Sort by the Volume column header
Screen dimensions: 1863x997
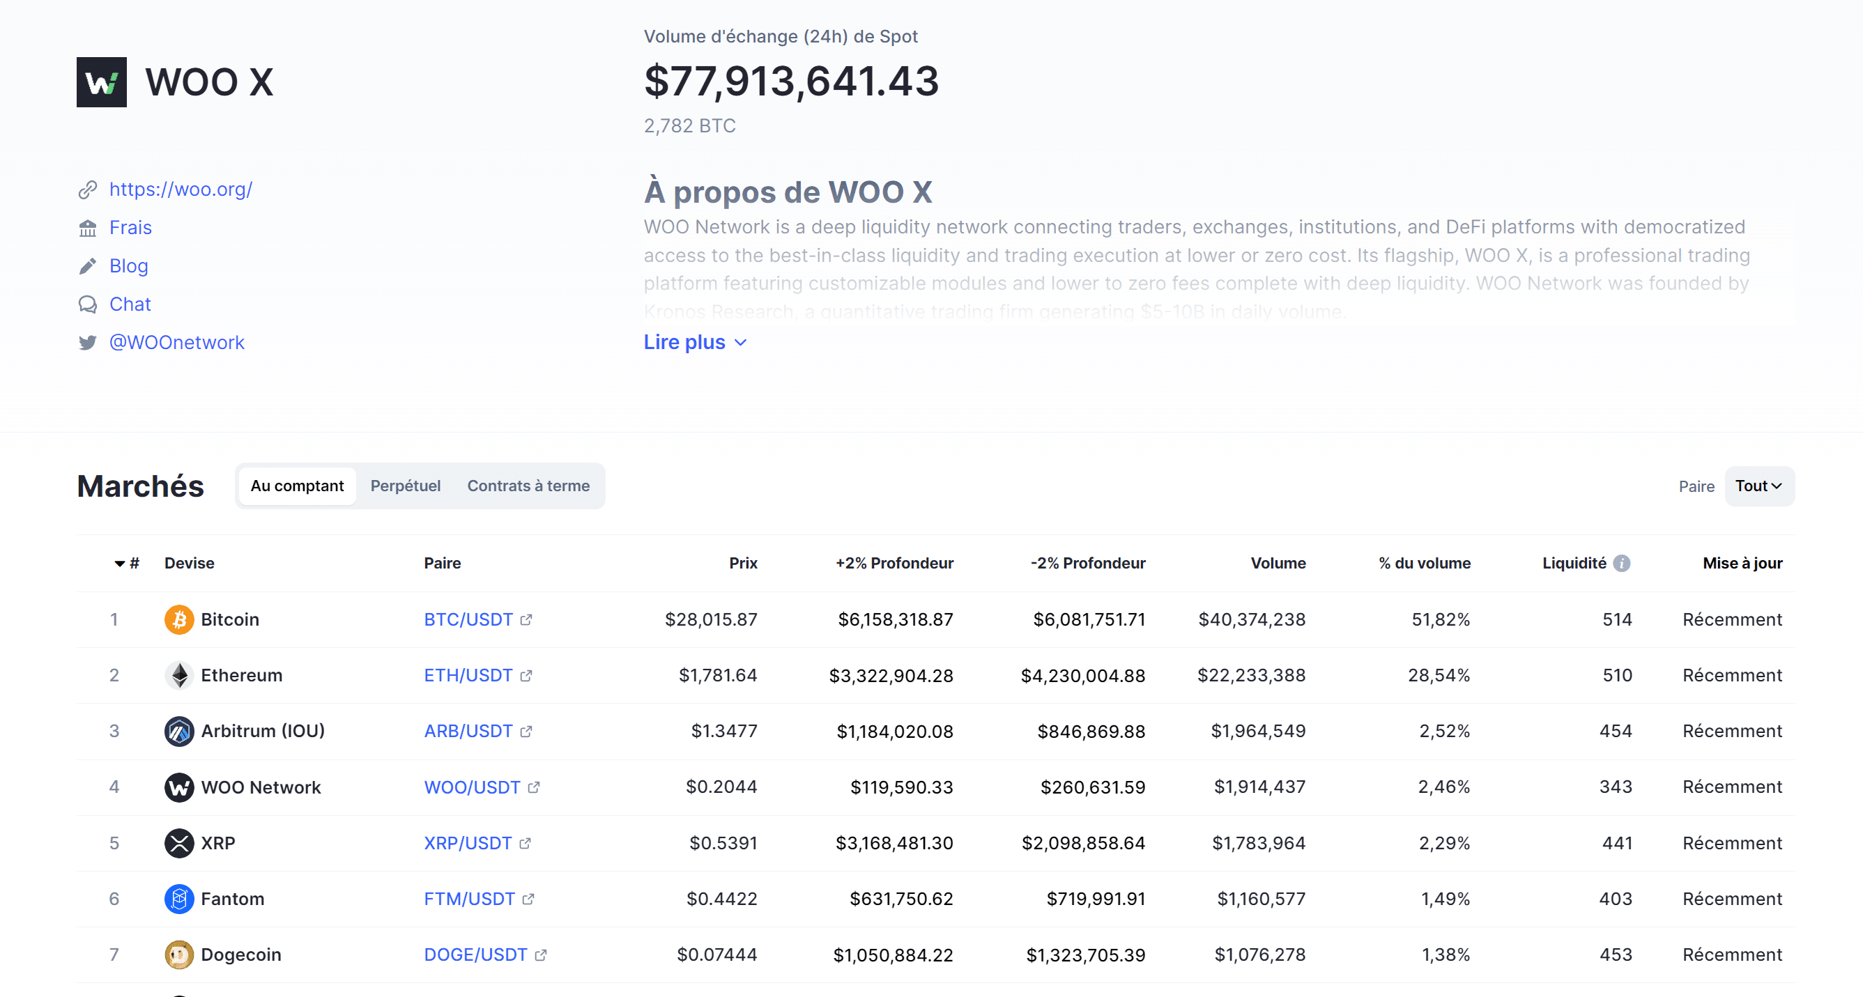click(1278, 563)
